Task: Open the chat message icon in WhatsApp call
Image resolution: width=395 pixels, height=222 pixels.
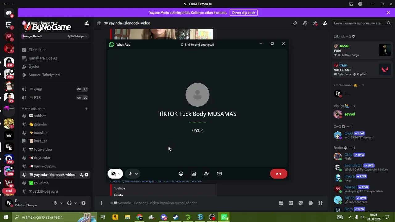Action: 219,174
